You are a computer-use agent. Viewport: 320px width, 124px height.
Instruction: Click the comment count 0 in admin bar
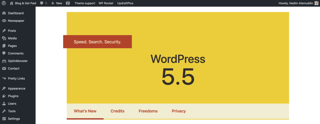pyautogui.click(x=46, y=3)
